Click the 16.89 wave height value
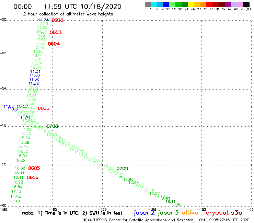The width and height of the screenshot is (254, 223). coord(17,187)
